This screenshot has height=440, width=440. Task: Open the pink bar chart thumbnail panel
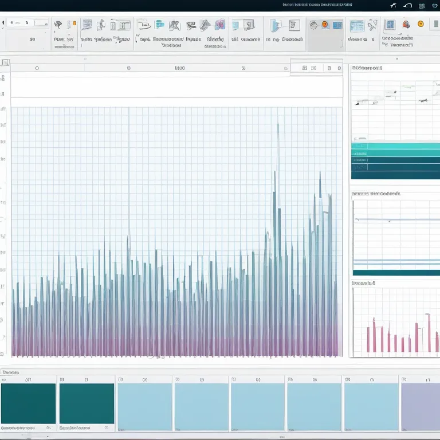[x=395, y=322]
